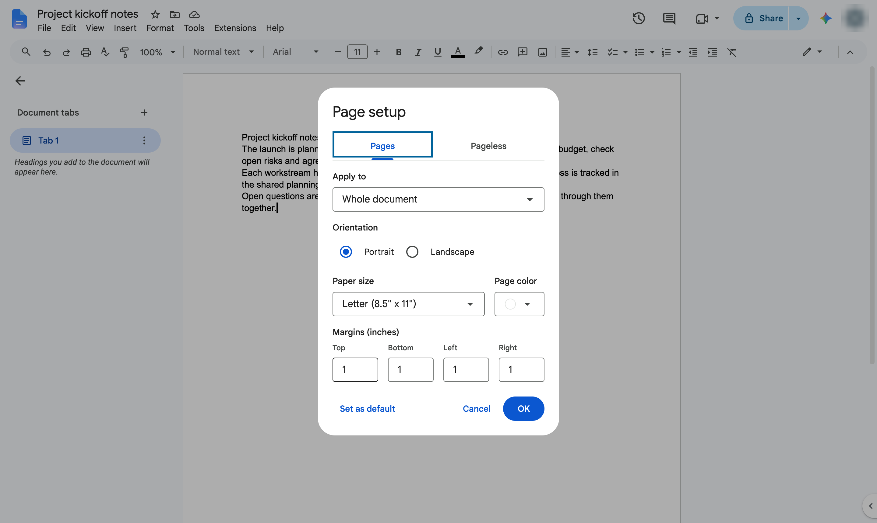Image resolution: width=877 pixels, height=523 pixels.
Task: Open the highlight color pen tool
Action: click(x=478, y=51)
